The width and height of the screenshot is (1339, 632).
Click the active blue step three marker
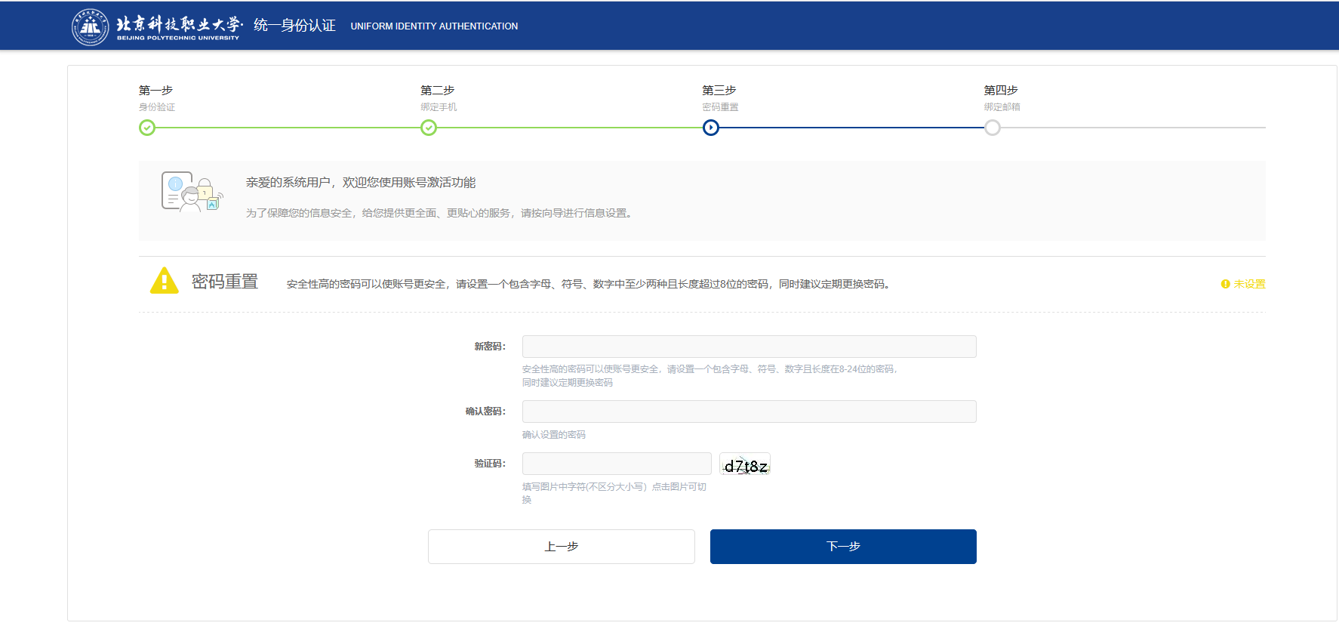(x=710, y=128)
